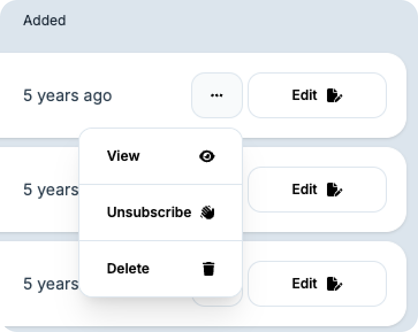Image resolution: width=418 pixels, height=332 pixels.
Task: Click the partially hidden more-options button in third row
Action: [216, 301]
